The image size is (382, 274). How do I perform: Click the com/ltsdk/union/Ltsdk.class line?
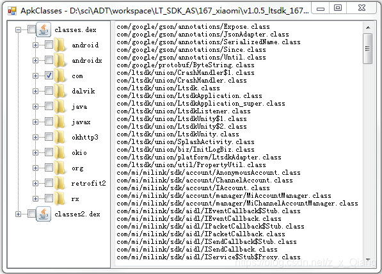click(x=168, y=88)
